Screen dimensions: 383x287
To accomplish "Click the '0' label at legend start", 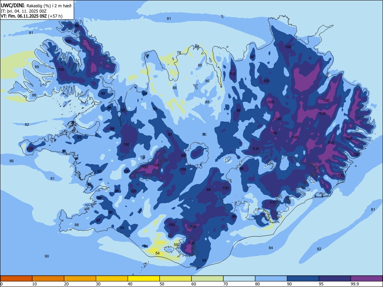I will 2,284.
